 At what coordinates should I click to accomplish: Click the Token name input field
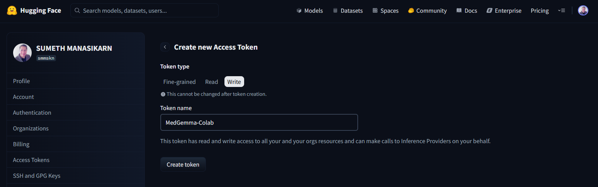pos(259,123)
